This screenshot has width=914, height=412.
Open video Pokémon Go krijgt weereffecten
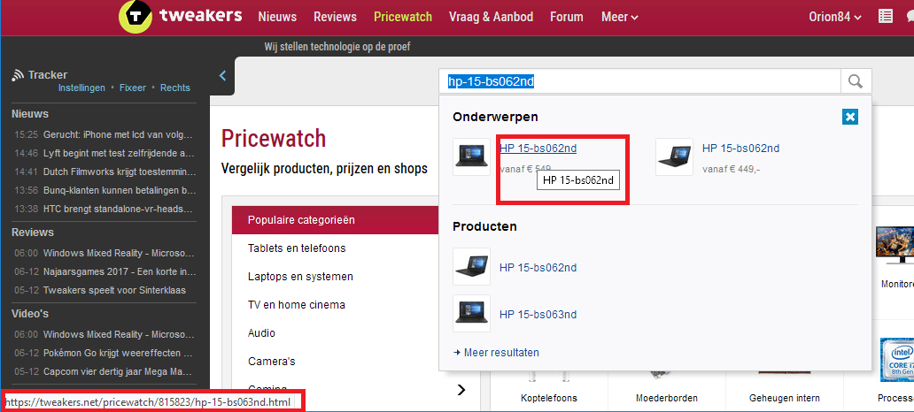click(x=119, y=354)
